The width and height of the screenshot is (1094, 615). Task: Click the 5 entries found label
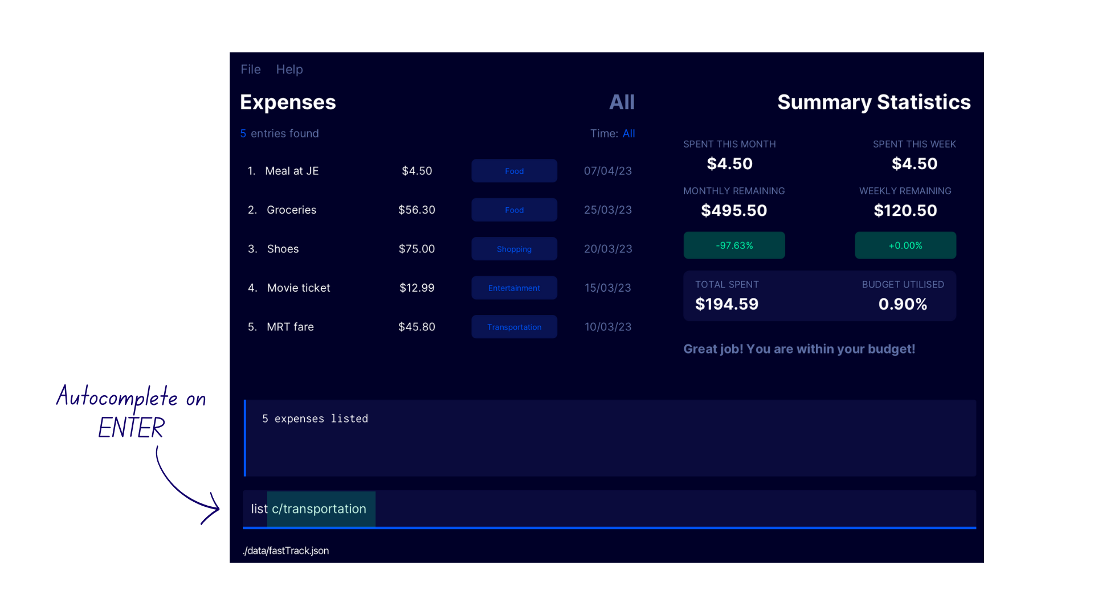(x=279, y=133)
